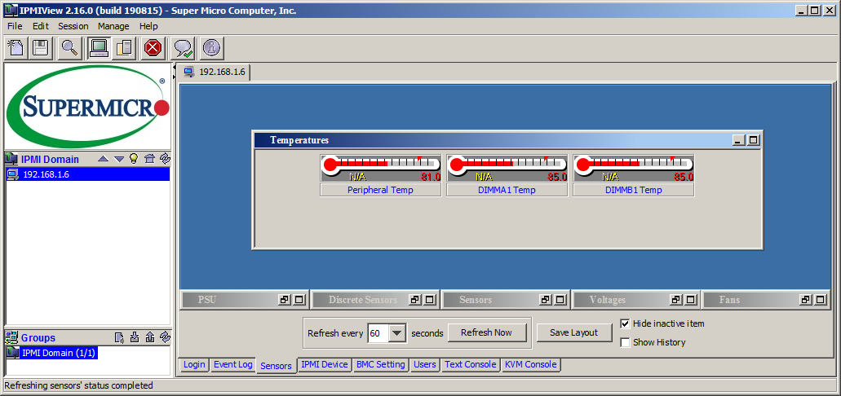This screenshot has width=841, height=396.
Task: Click the building icon in IPMI Domain header
Action: [x=149, y=159]
